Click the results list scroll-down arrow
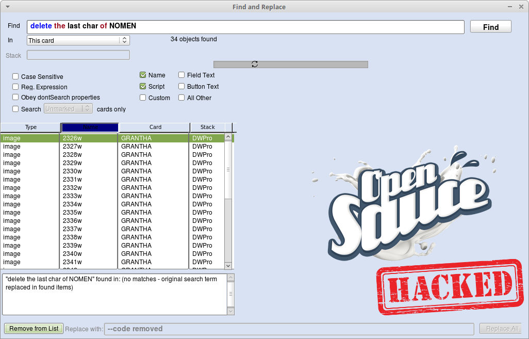The image size is (529, 339). click(228, 265)
